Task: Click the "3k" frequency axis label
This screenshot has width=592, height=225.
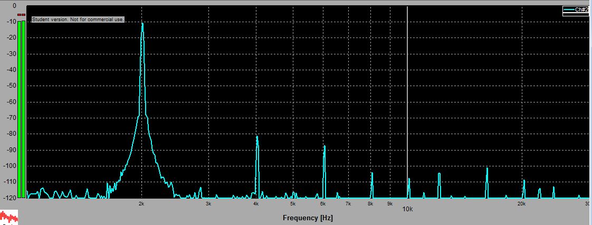Action: [x=208, y=204]
